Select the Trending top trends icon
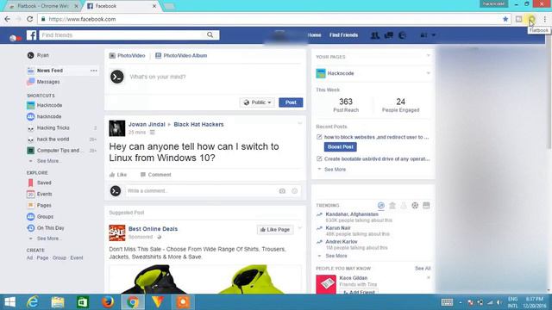This screenshot has height=310, width=552. 381,205
